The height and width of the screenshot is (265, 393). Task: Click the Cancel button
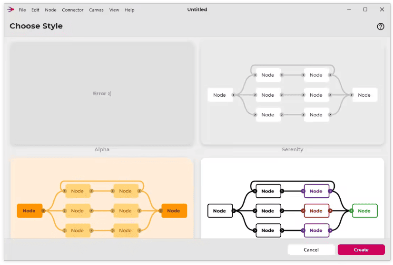(x=311, y=249)
